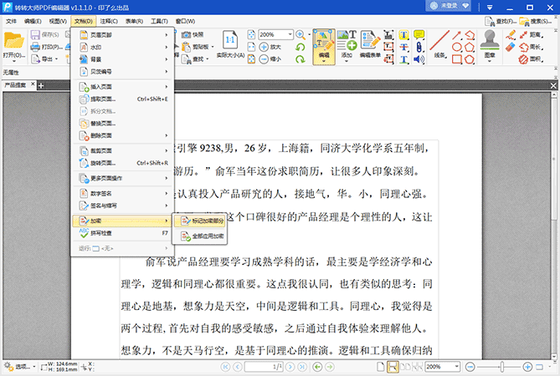Select the underline text tool
The width and height of the screenshot is (560, 376).
pyautogui.click(x=403, y=59)
